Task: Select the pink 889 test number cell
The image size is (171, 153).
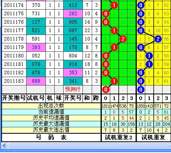Action: (x=36, y=81)
